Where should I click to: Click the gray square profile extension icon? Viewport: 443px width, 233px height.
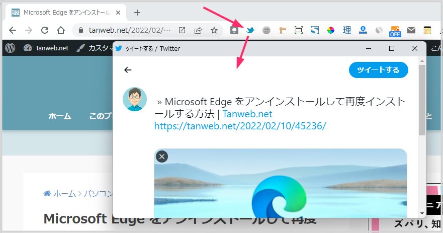234,30
